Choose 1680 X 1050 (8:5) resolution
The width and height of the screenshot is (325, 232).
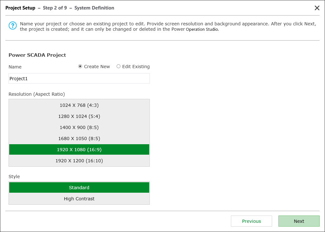[x=79, y=138]
